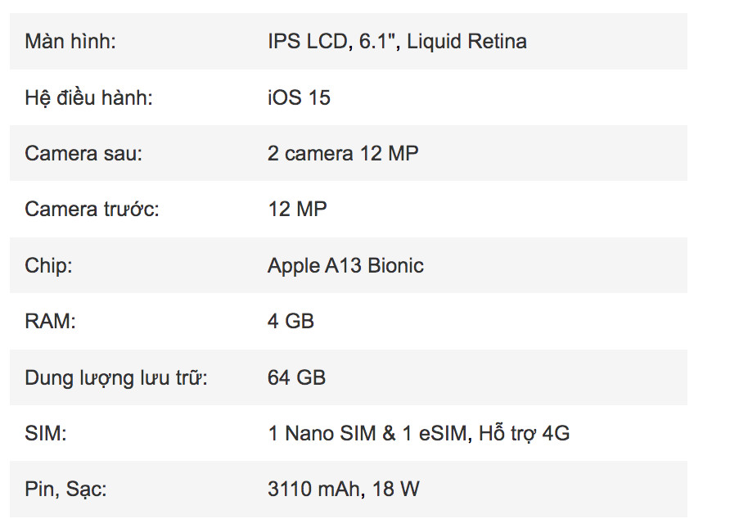Click the 'Chip:' label
Viewport: 730px width, 519px height.
click(48, 265)
